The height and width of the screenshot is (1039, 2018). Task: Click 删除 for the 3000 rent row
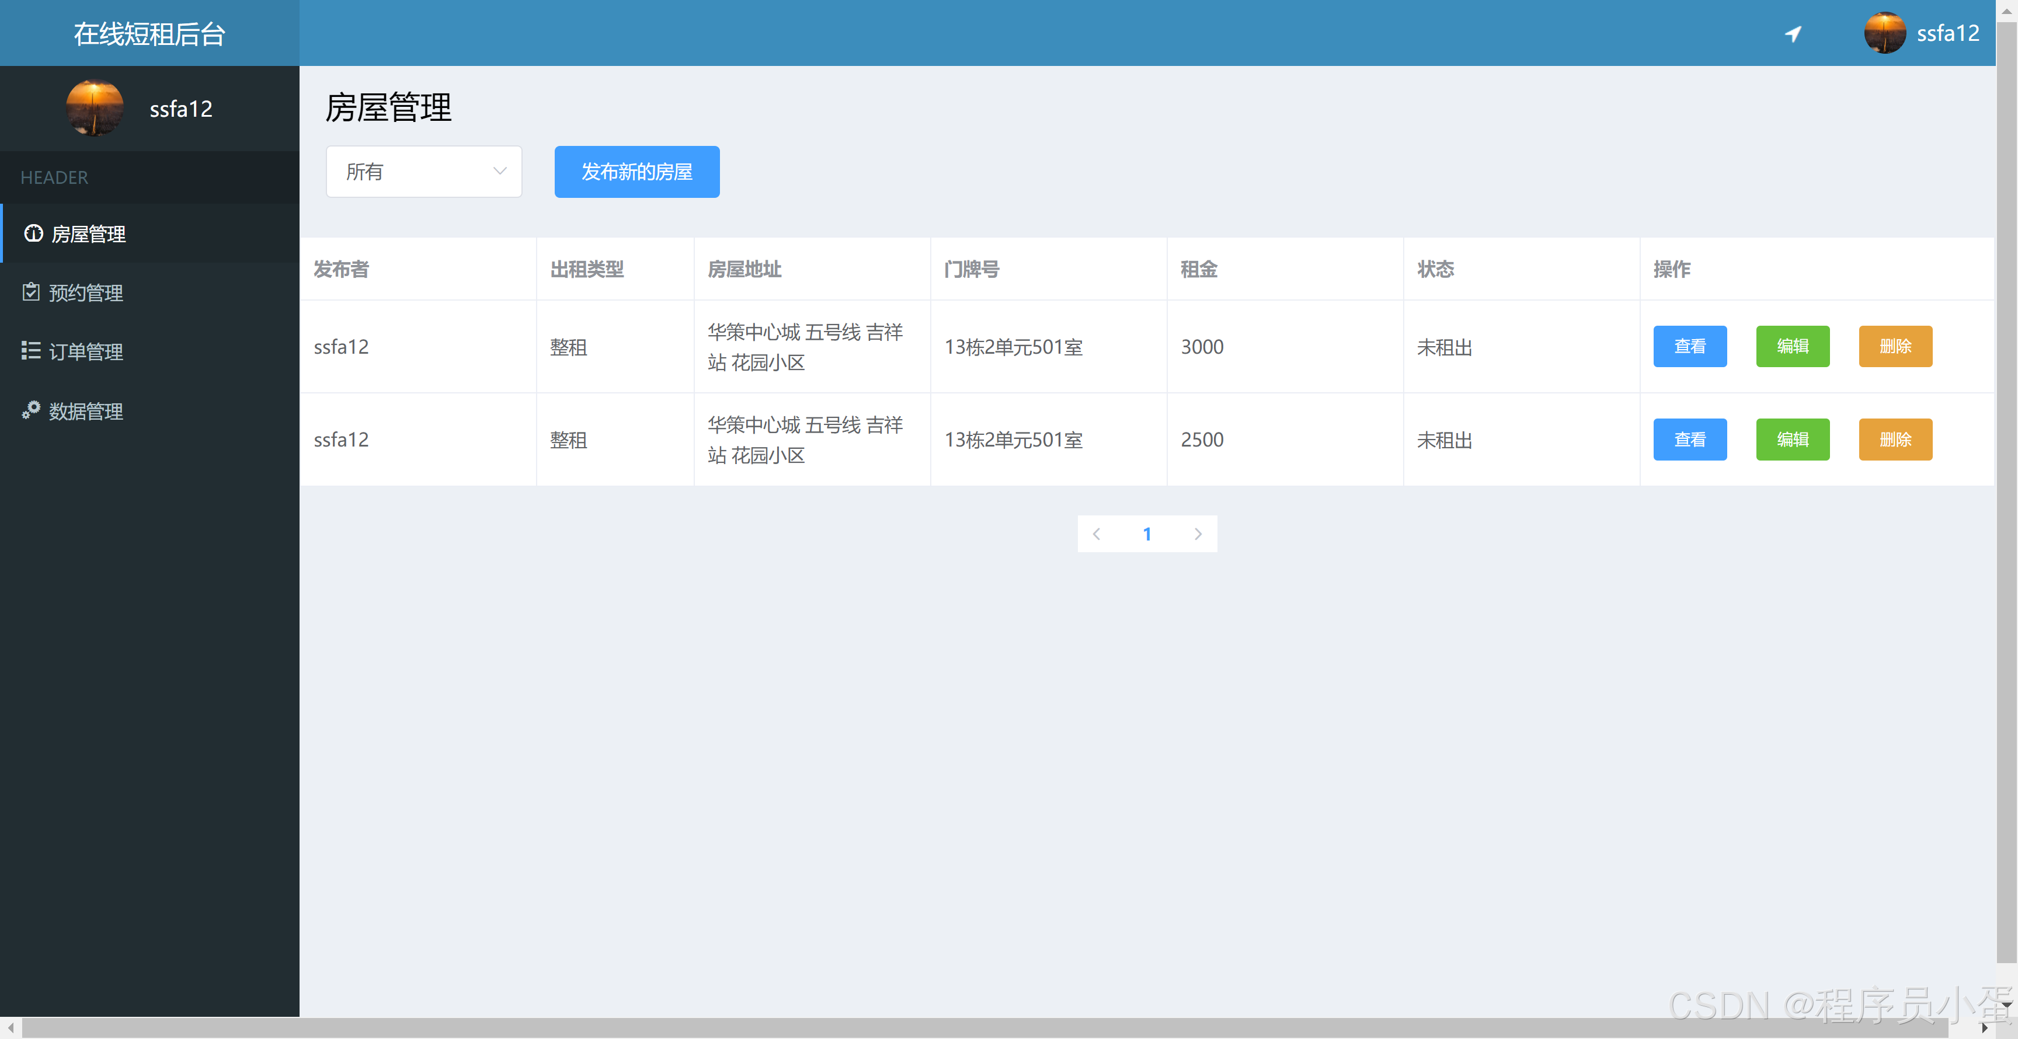tap(1895, 346)
